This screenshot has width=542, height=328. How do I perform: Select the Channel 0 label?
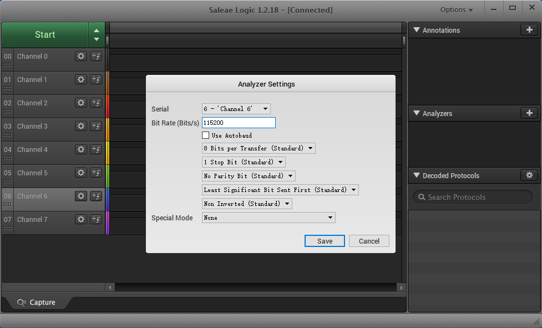point(32,57)
